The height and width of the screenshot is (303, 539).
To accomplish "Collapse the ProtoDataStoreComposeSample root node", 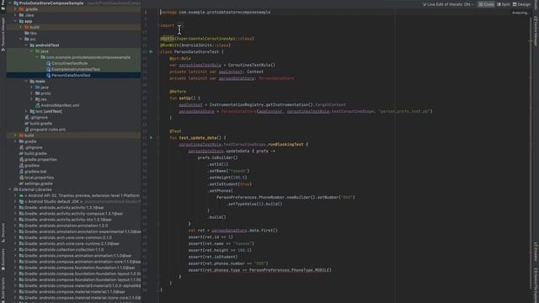I will tap(10, 3).
